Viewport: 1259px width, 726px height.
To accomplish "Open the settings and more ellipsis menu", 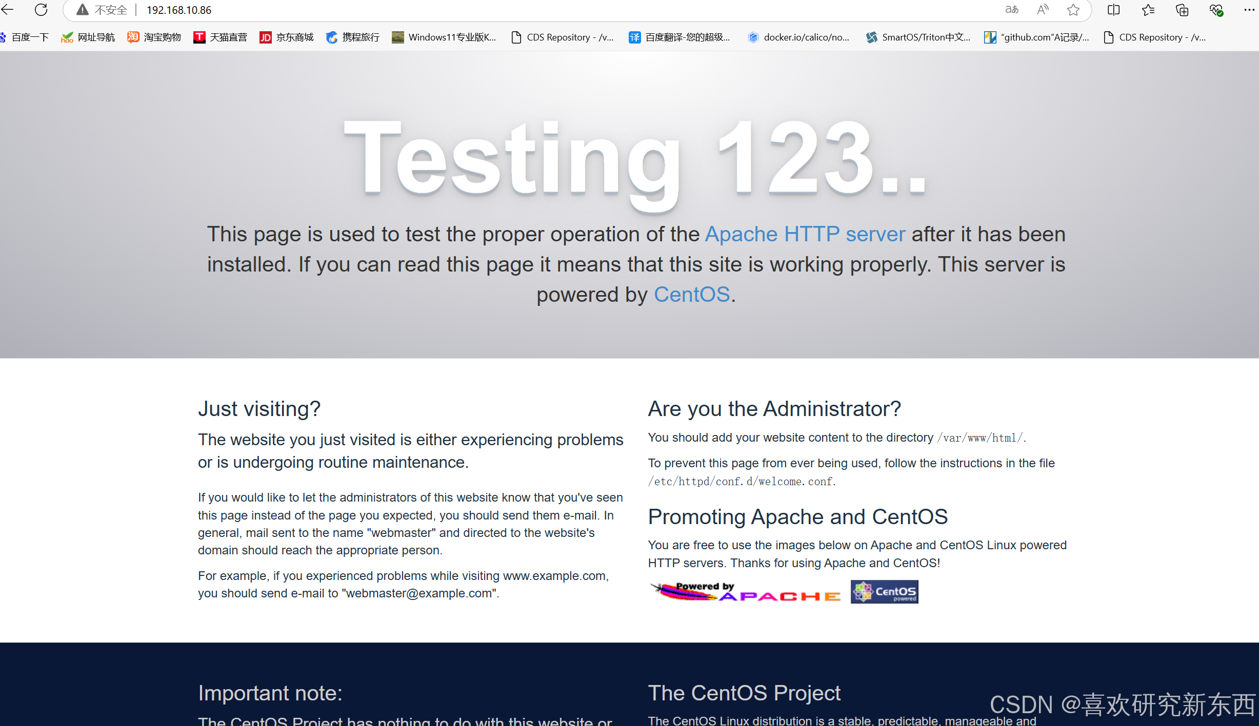I will (x=1249, y=10).
